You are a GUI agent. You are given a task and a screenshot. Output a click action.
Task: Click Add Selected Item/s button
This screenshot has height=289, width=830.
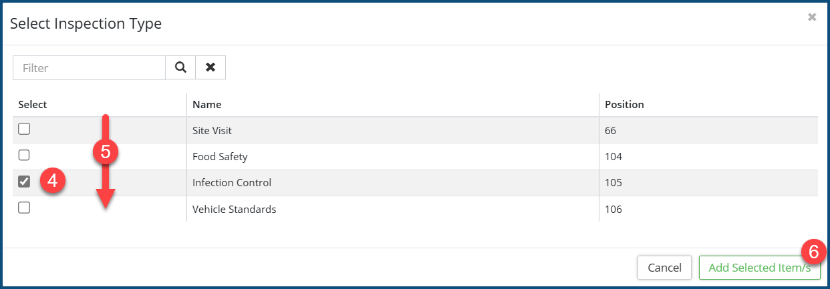click(759, 268)
